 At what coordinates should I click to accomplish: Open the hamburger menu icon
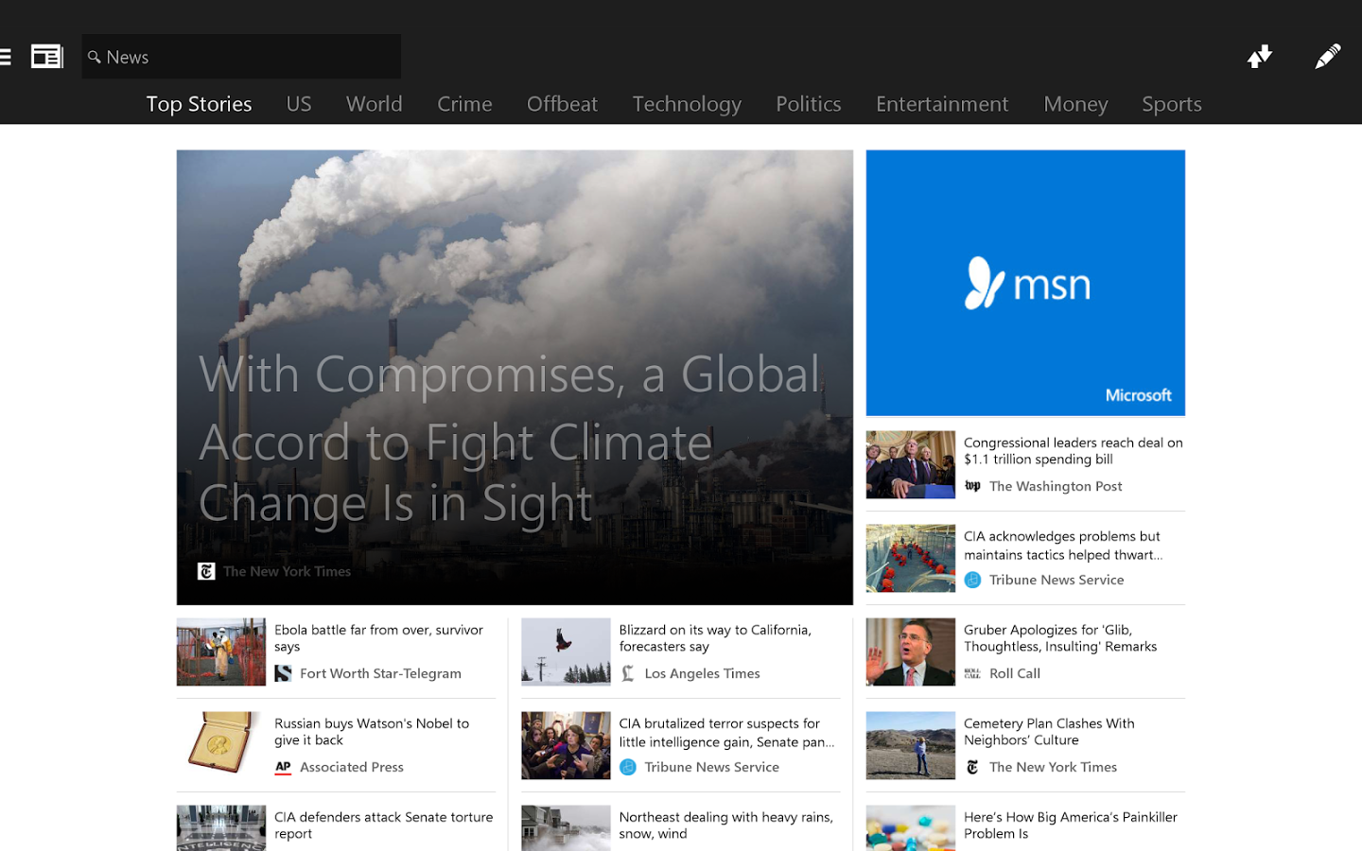pos(6,58)
